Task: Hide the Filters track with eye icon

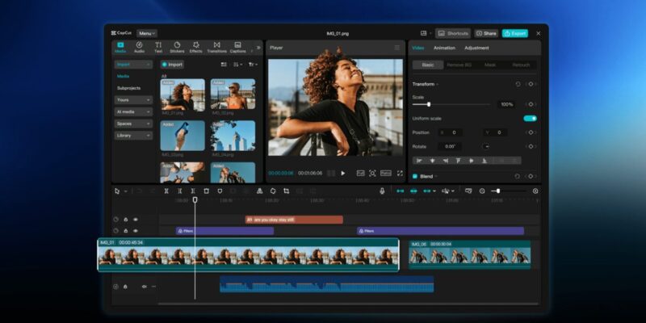Action: (135, 231)
